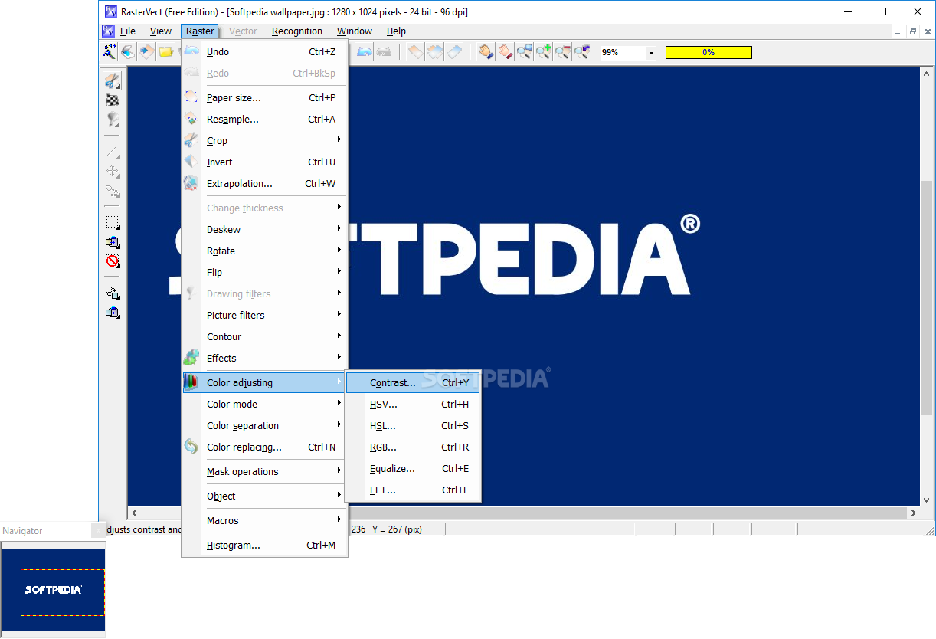Choose Undo from the Raster menu
This screenshot has height=639, width=936.
coord(264,52)
